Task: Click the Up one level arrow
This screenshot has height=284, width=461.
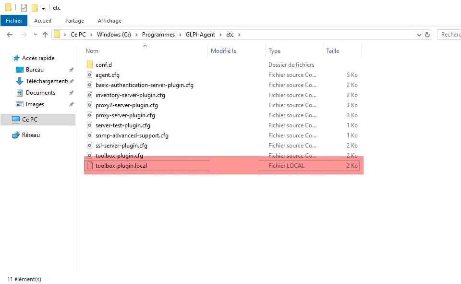Action: (x=45, y=35)
